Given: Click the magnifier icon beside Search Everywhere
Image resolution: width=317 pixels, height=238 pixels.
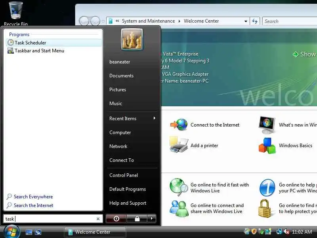Looking at the screenshot, I should coord(9,196).
